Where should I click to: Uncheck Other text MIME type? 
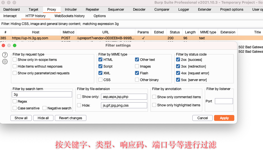(x=137, y=60)
